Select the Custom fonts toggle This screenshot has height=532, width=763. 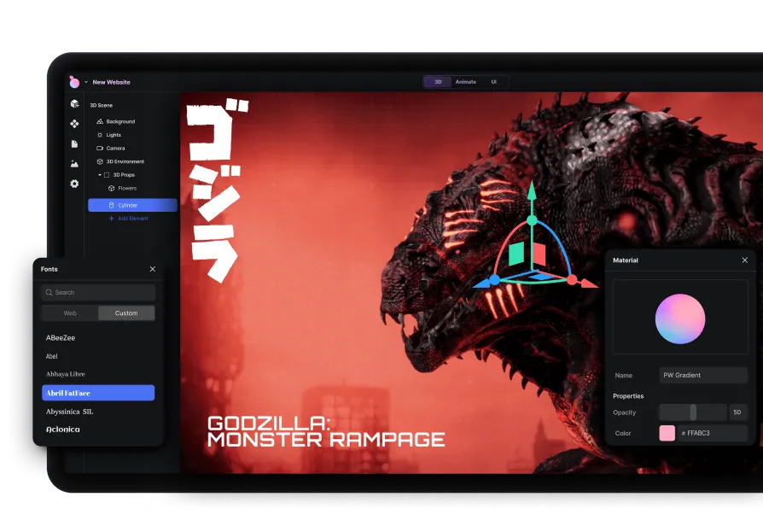[126, 313]
